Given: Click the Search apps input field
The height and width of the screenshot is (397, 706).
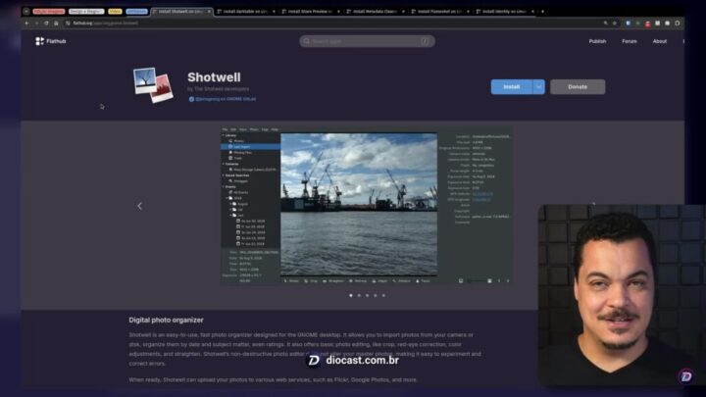Looking at the screenshot, I should [x=368, y=41].
